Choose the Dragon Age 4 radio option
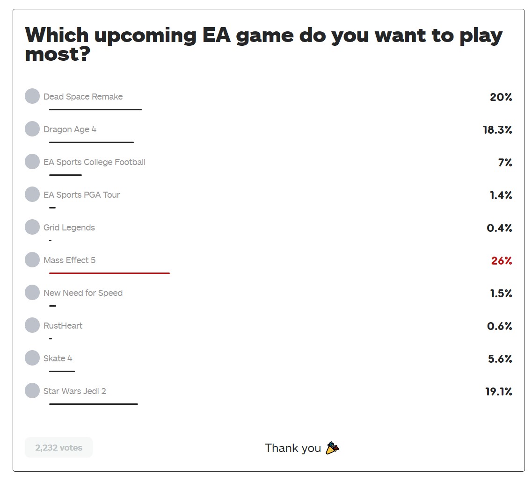The image size is (532, 481). pyautogui.click(x=32, y=129)
